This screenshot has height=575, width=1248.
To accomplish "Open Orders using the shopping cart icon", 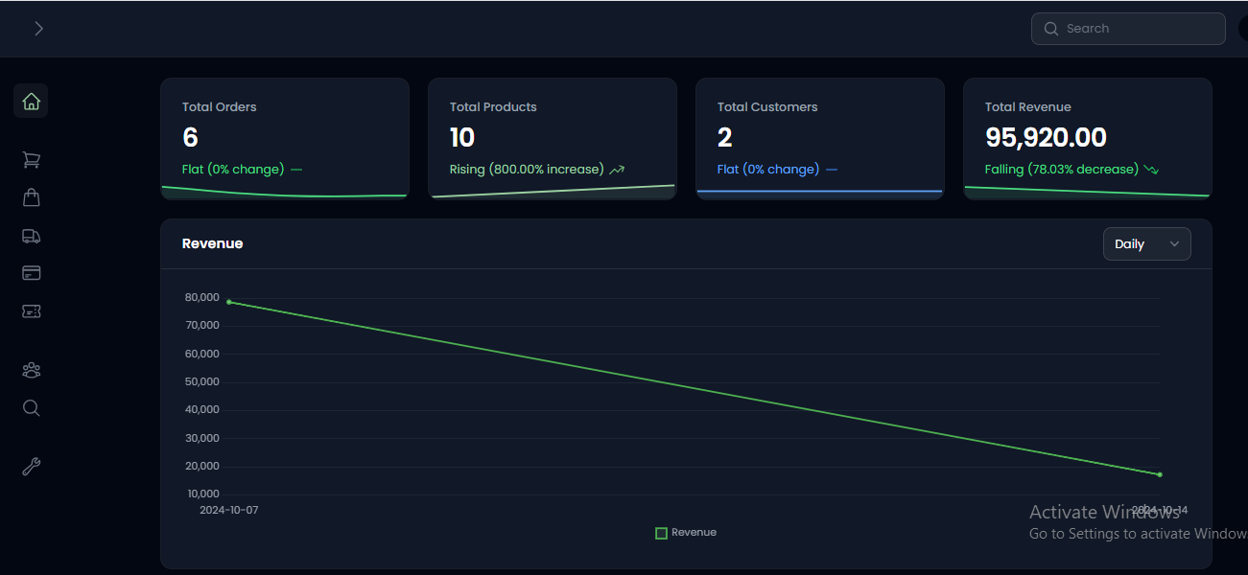I will (x=31, y=159).
